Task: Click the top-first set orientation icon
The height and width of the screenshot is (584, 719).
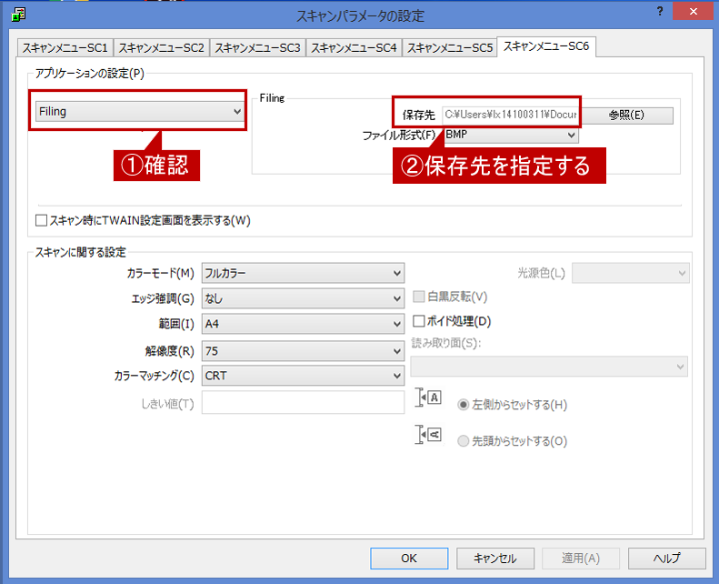Action: coord(428,436)
